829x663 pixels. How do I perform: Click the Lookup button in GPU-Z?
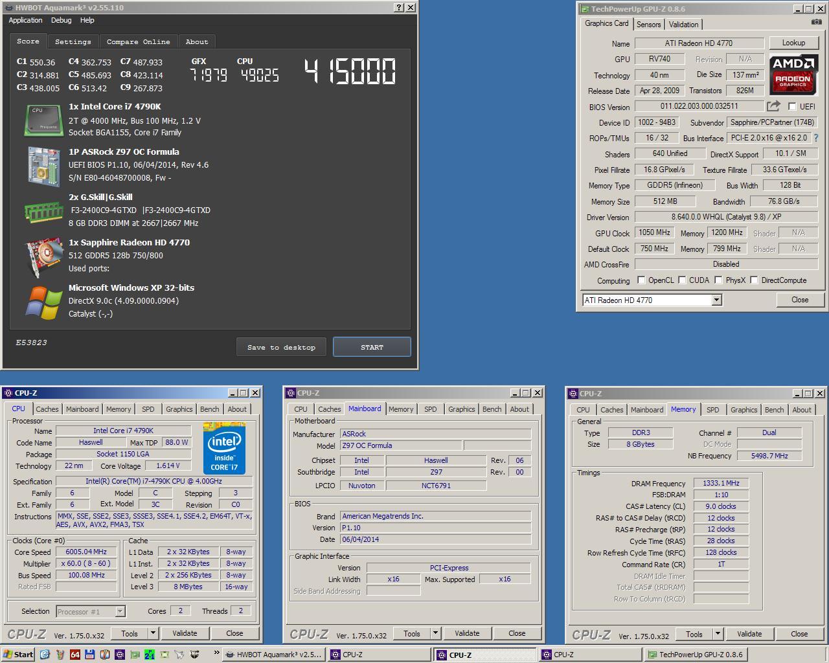coord(793,43)
